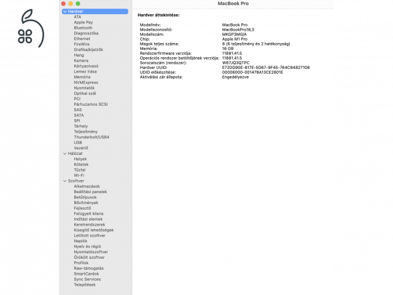Open Kötetek under Hálózat
This screenshot has width=393, height=295.
coord(81,165)
